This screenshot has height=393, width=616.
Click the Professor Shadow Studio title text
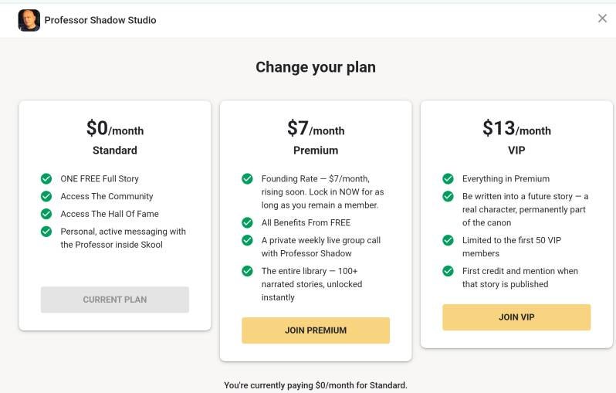coord(100,20)
